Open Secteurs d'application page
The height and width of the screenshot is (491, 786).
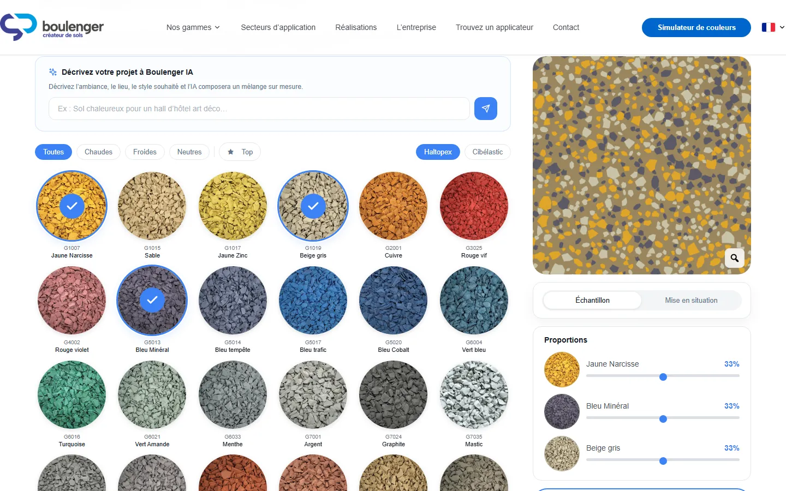(278, 27)
